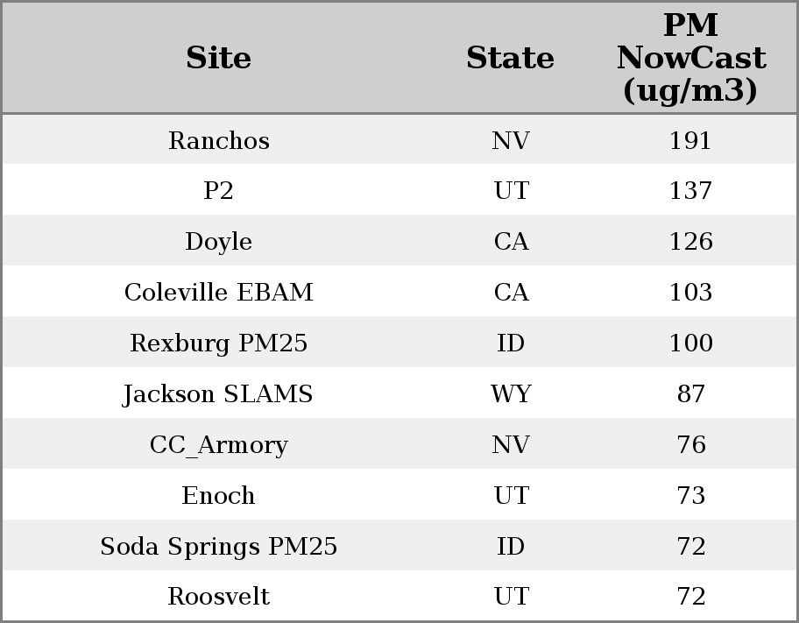Screen dimensions: 799x623
Task: Select the 100 NowCast value
Action: (x=690, y=343)
